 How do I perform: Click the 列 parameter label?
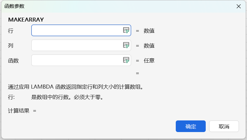coord(11,45)
